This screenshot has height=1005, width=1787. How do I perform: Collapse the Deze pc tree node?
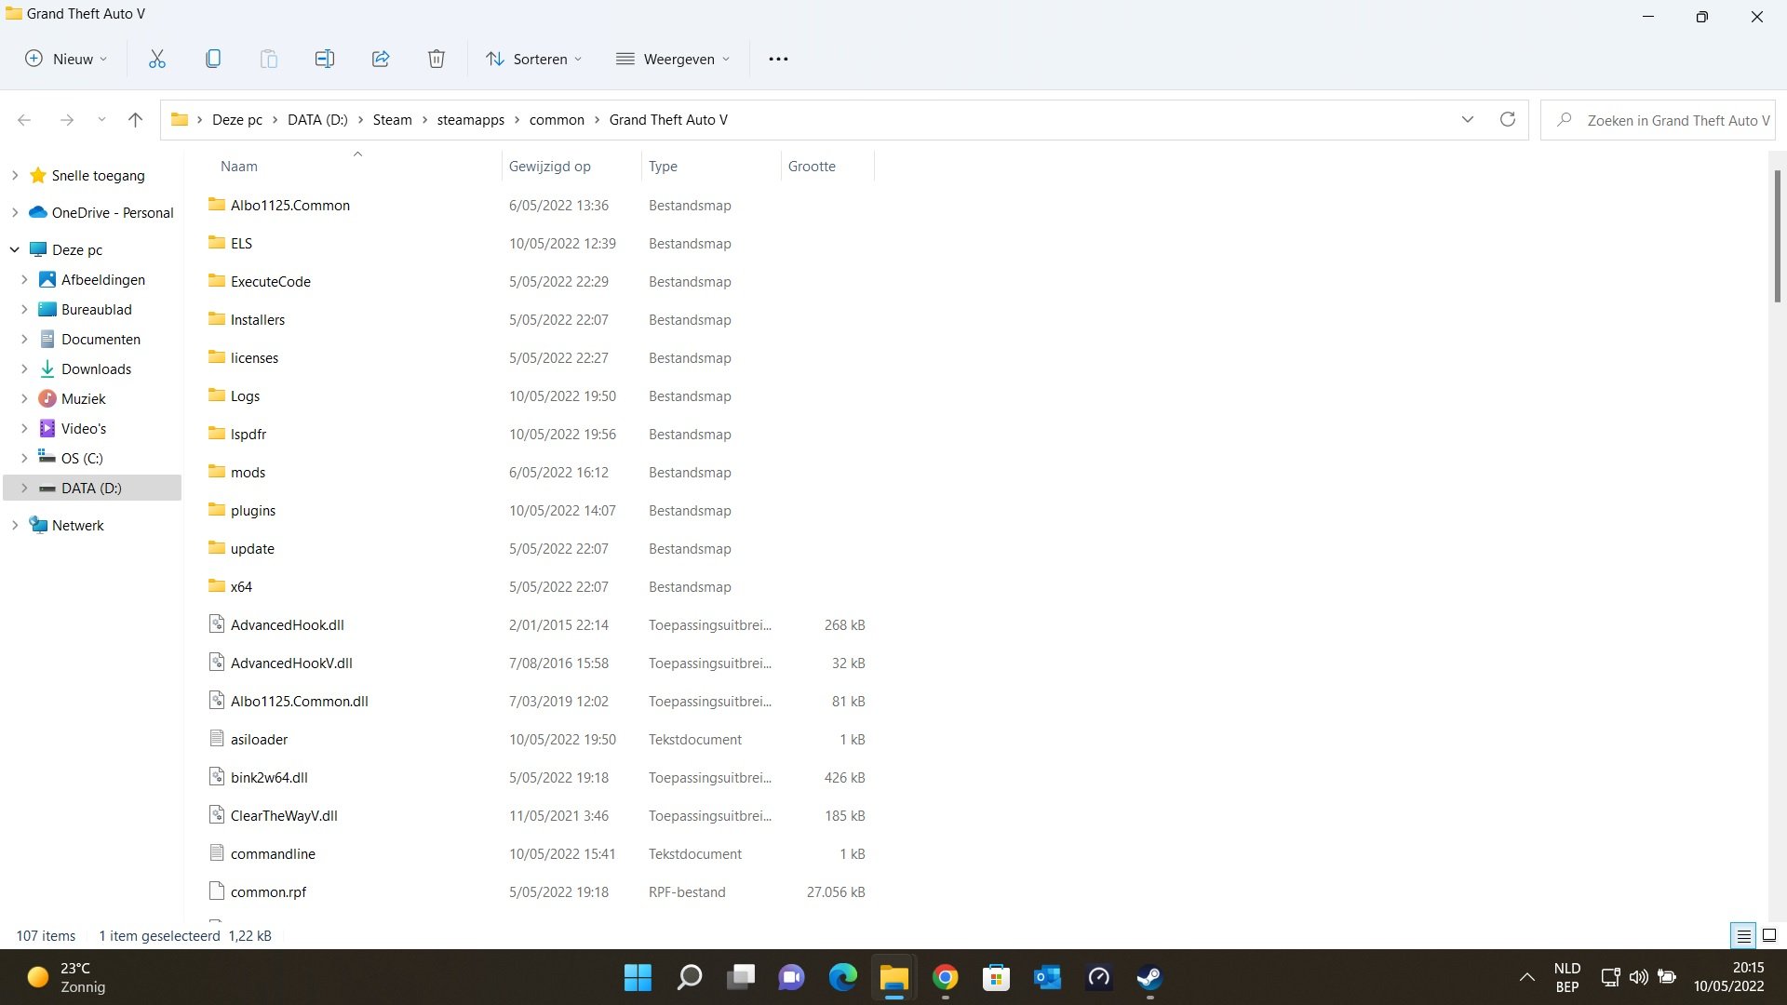point(14,249)
